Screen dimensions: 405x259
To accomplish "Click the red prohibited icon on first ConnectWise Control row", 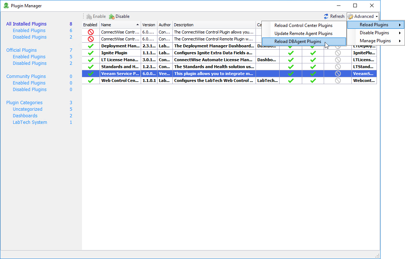I will [x=90, y=32].
